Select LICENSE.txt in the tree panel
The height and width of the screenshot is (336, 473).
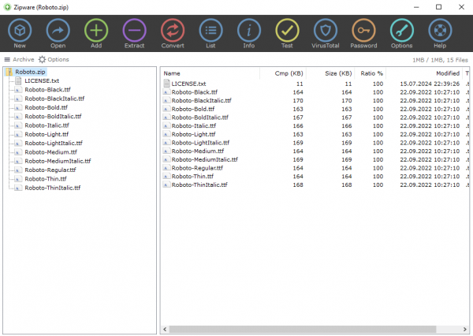click(42, 81)
